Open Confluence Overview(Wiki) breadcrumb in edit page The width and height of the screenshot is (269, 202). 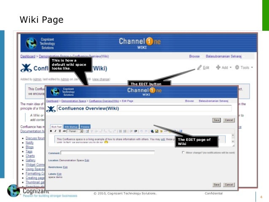[104, 101]
